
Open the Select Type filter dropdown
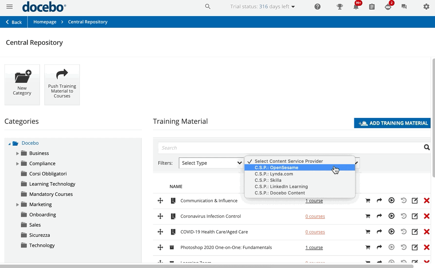point(211,163)
